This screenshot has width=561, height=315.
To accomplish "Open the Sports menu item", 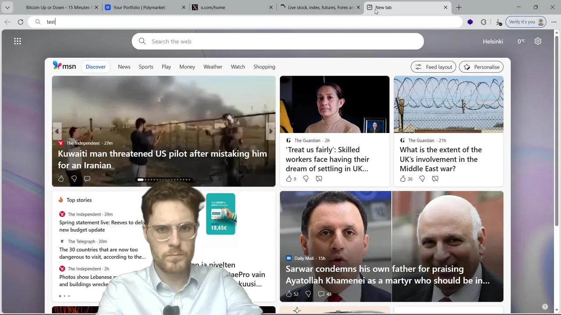I will 146,67.
